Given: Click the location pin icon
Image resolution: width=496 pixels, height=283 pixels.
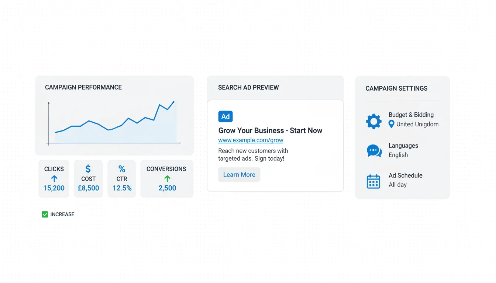Looking at the screenshot, I should pos(391,125).
